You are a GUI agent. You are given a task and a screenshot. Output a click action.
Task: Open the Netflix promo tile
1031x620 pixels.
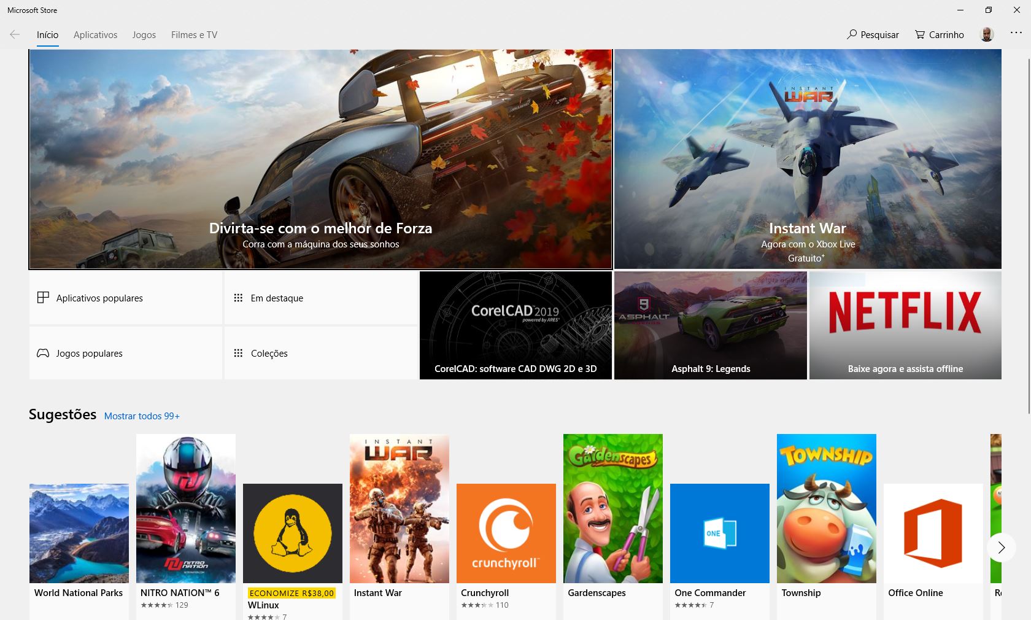click(905, 325)
